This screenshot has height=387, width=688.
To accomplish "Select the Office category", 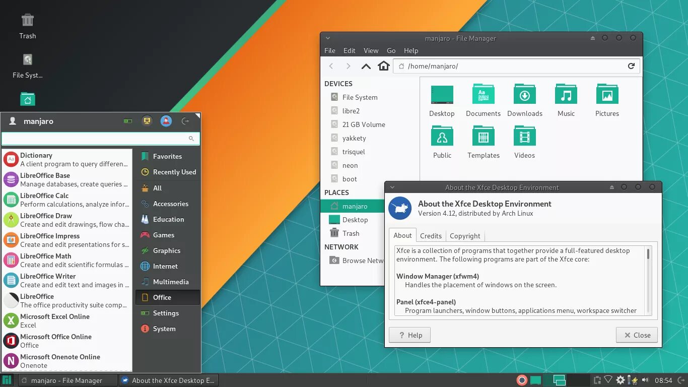I will pyautogui.click(x=168, y=297).
